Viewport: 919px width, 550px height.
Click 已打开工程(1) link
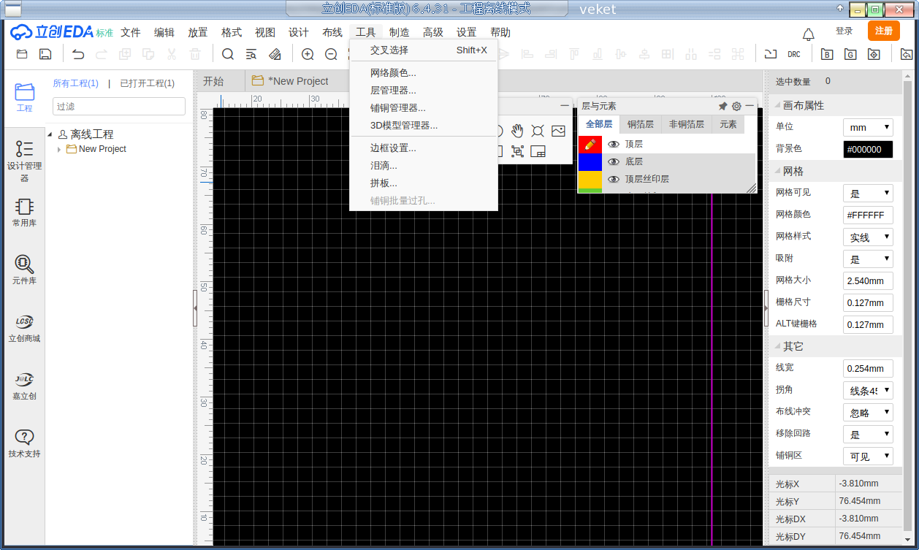tap(148, 84)
